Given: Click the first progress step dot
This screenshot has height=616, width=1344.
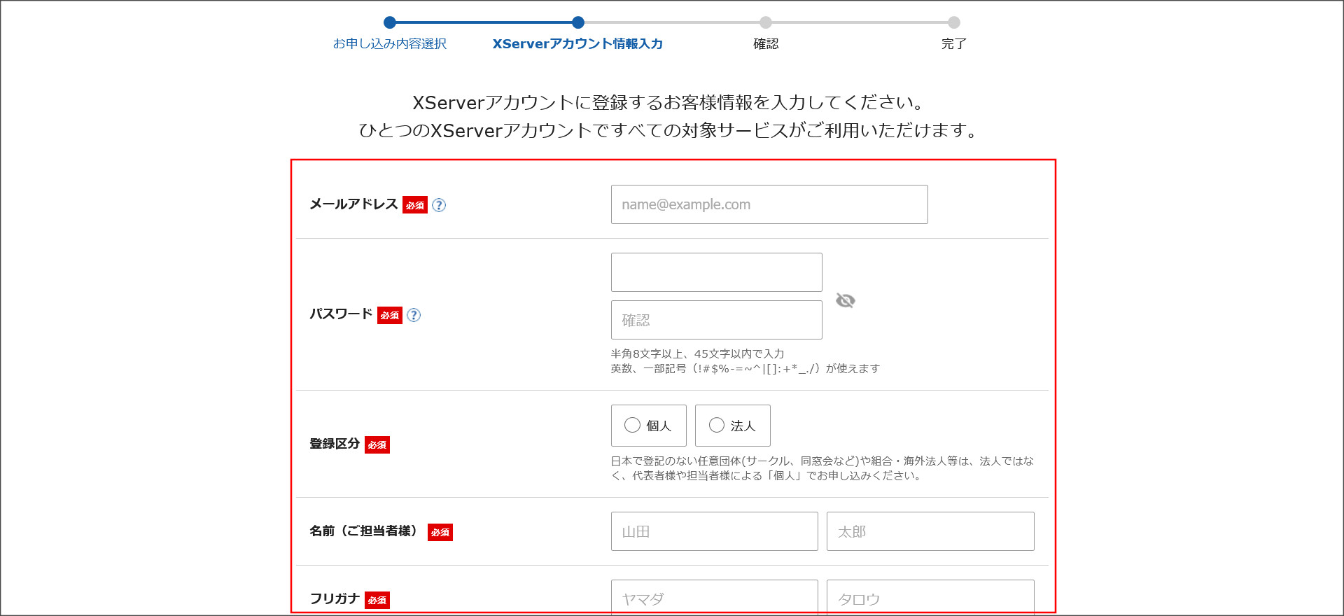Looking at the screenshot, I should pyautogui.click(x=390, y=22).
